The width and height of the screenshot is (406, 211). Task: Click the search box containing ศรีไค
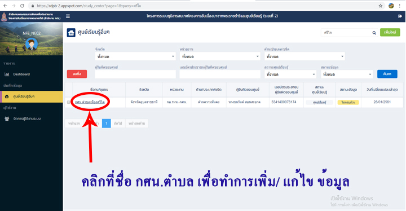click(346, 33)
